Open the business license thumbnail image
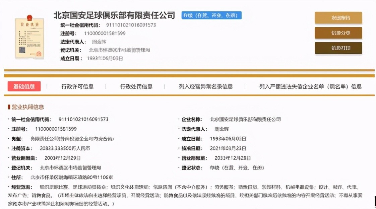This screenshot has height=209, width=376. click(29, 37)
